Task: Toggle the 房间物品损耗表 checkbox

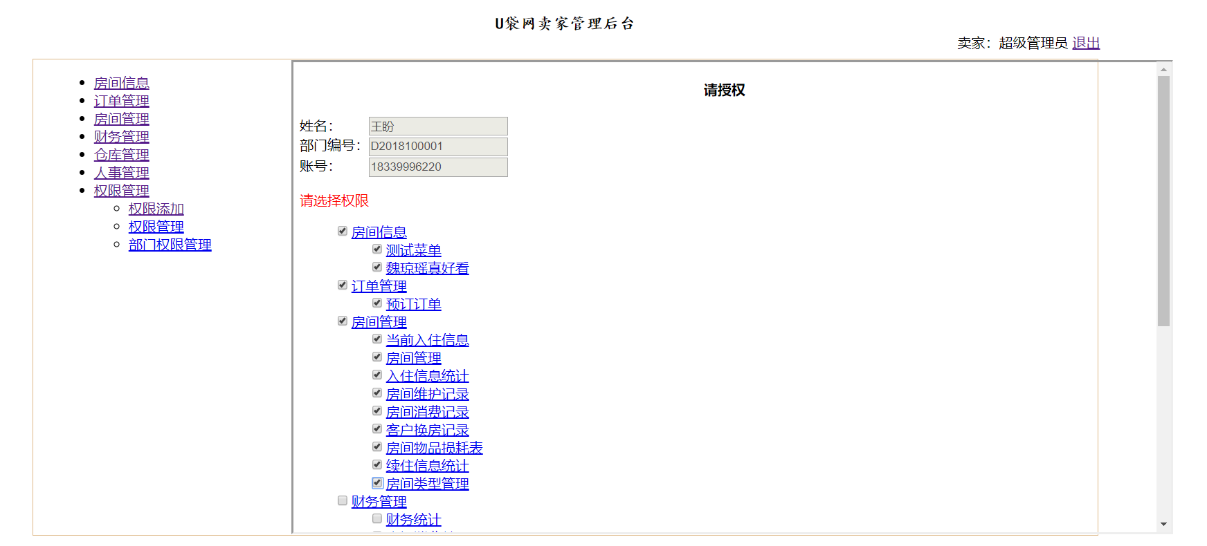Action: click(x=376, y=446)
